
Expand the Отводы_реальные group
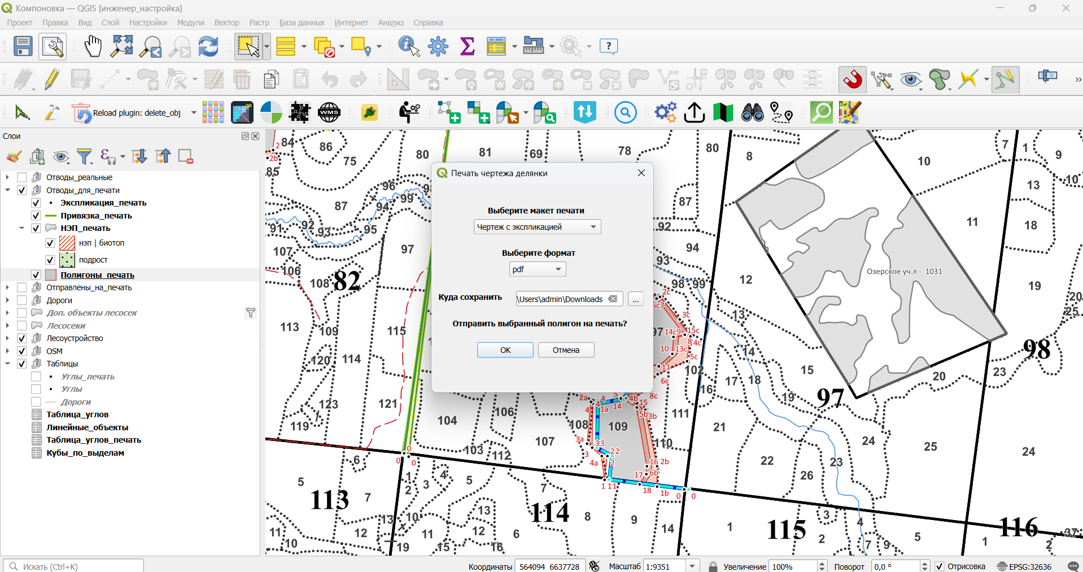click(x=7, y=177)
